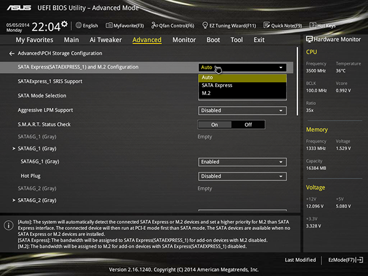Viewport: 368px width, 276px height.
Task: Click the Vcore 0.992 V reading
Action: 343,90
